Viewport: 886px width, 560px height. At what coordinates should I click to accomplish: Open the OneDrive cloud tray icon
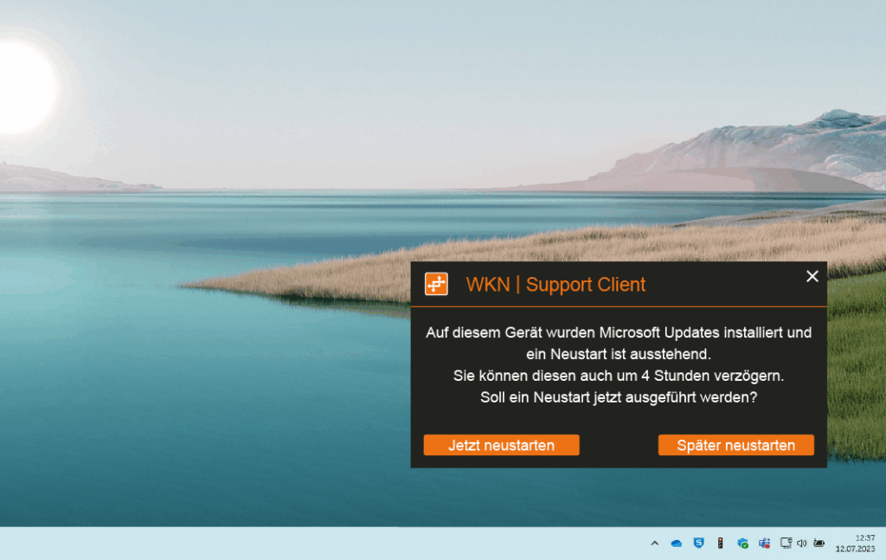pyautogui.click(x=677, y=543)
